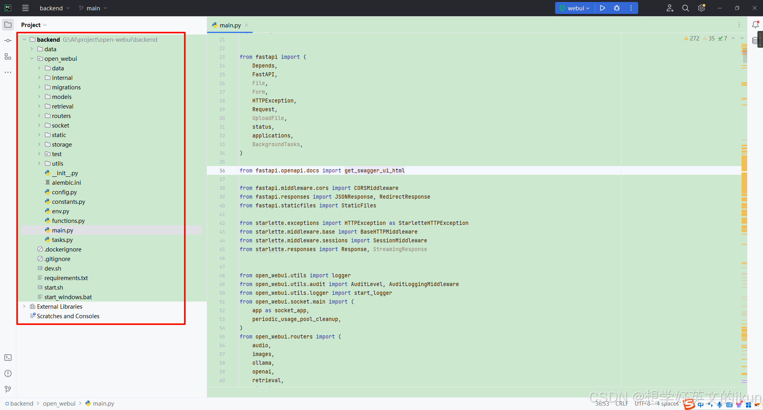Collapse the backend root folder
The image size is (763, 410).
click(x=24, y=39)
